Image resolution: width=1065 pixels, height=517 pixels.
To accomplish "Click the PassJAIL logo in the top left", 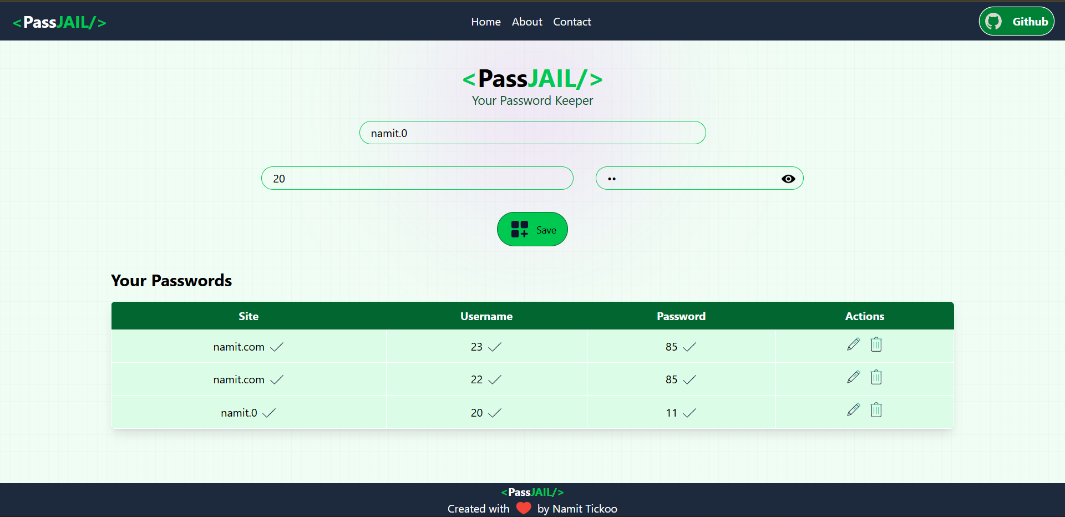I will (59, 22).
